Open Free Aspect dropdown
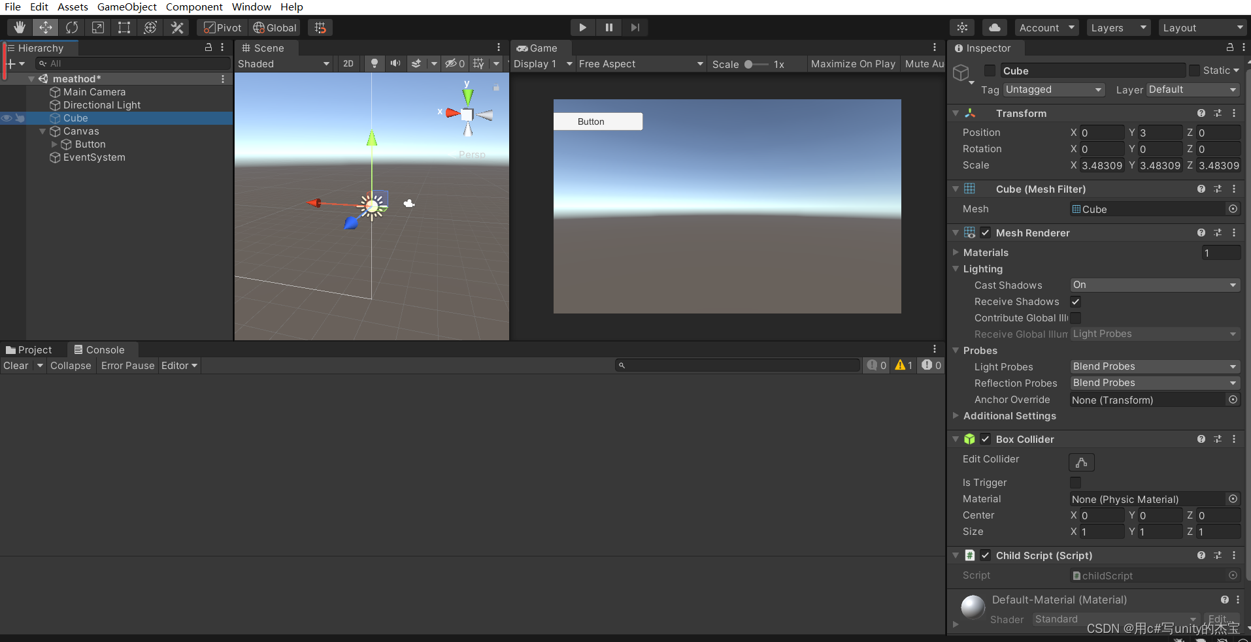 coord(641,63)
